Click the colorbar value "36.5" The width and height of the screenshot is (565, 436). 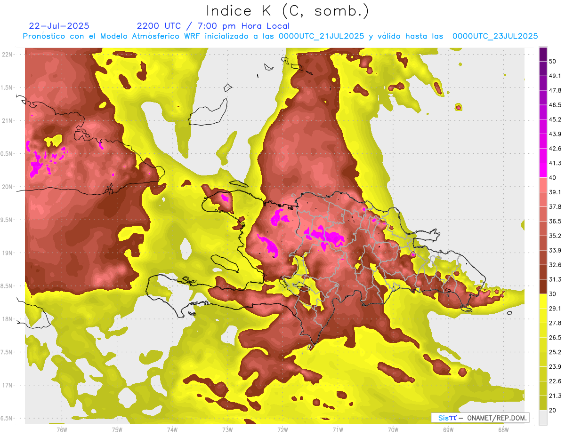click(555, 221)
